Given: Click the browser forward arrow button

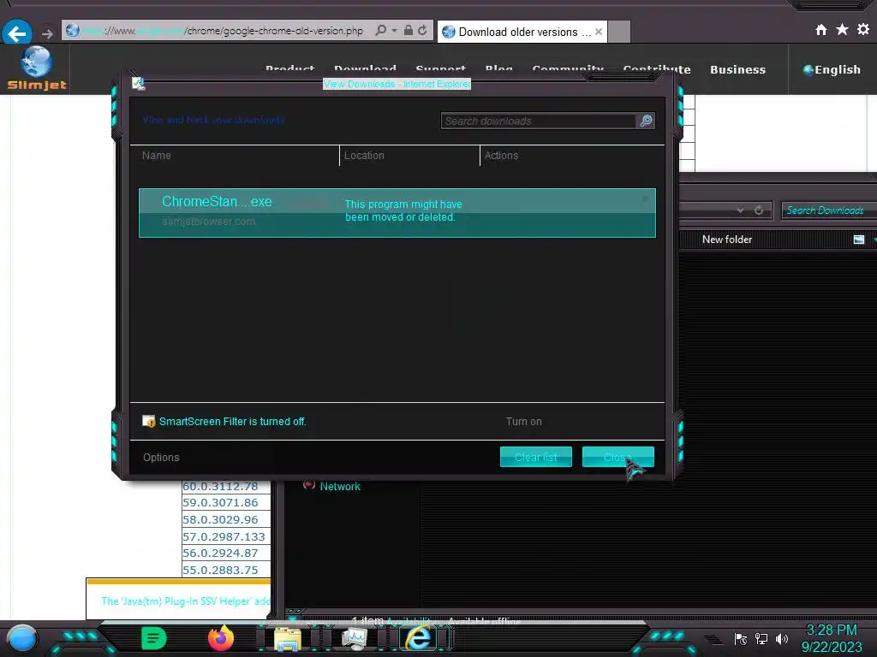Looking at the screenshot, I should (x=48, y=34).
